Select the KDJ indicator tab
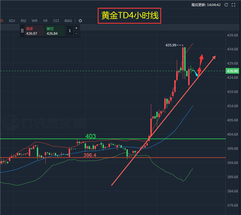This screenshot has width=241, height=215. [x=12, y=21]
